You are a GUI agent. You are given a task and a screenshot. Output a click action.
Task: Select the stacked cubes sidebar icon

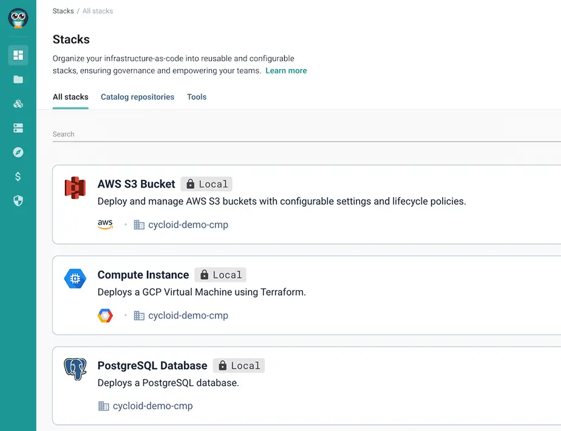[18, 104]
